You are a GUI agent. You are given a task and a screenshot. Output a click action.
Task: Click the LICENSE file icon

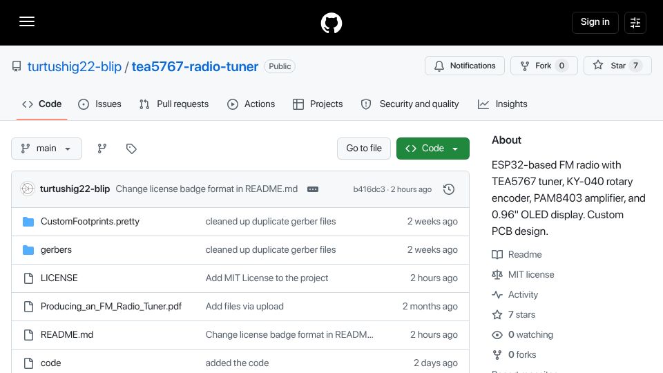point(28,278)
